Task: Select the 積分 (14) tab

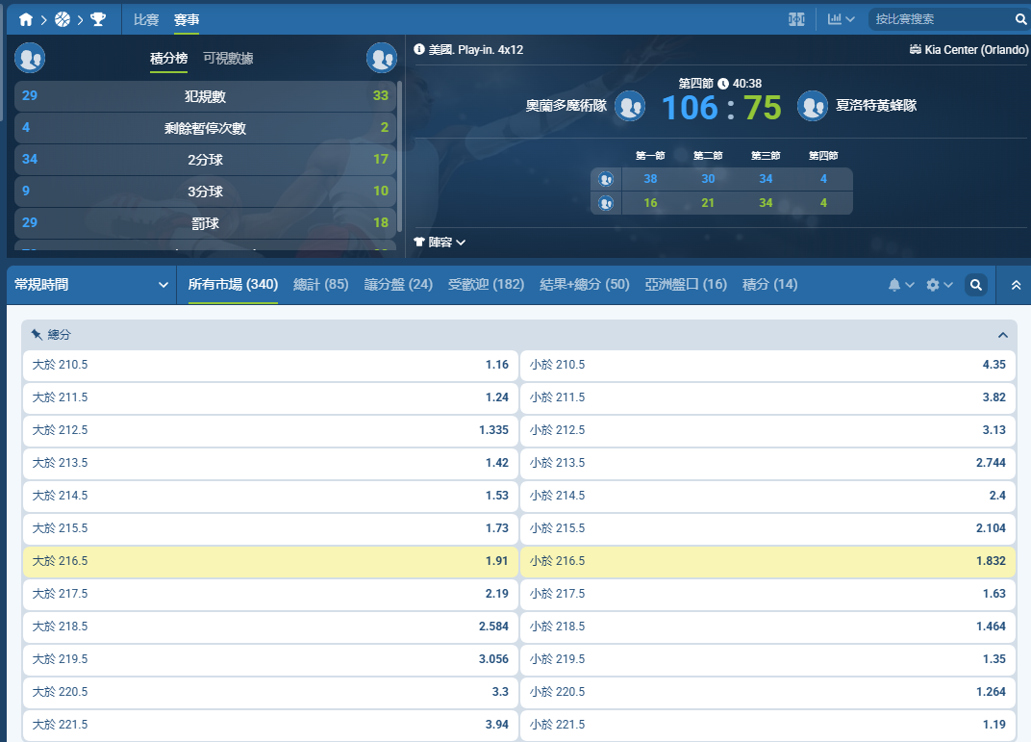Action: tap(770, 284)
